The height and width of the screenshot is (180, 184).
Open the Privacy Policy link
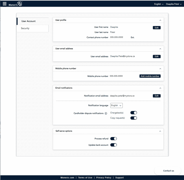[104, 178]
